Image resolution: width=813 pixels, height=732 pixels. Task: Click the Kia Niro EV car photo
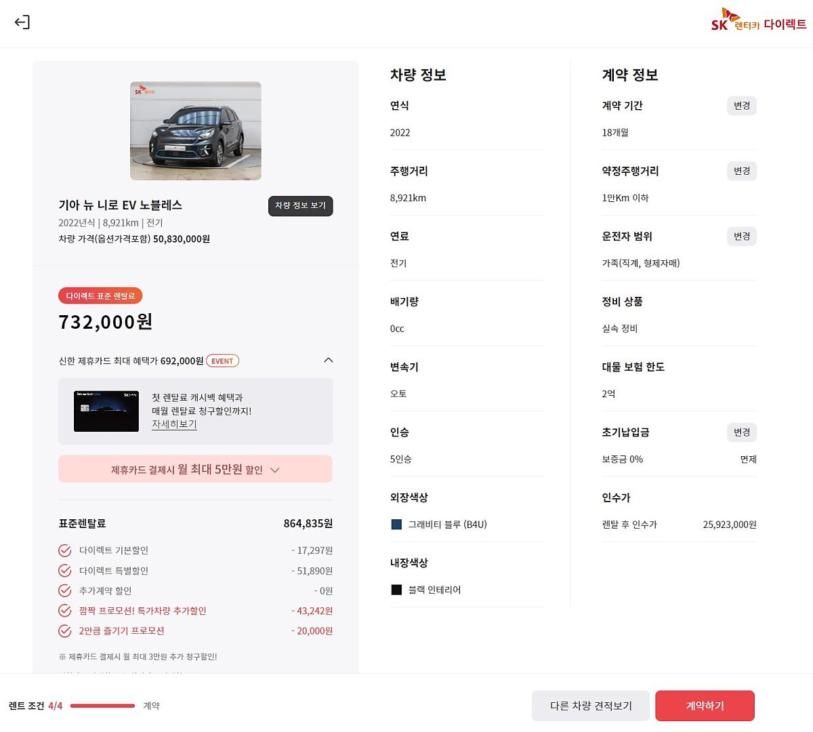(x=196, y=131)
